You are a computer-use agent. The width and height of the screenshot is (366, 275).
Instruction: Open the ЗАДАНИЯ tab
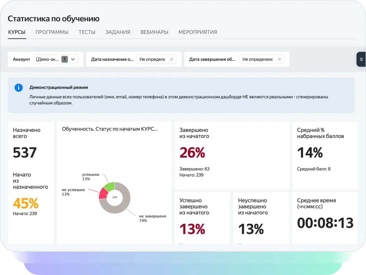point(118,32)
